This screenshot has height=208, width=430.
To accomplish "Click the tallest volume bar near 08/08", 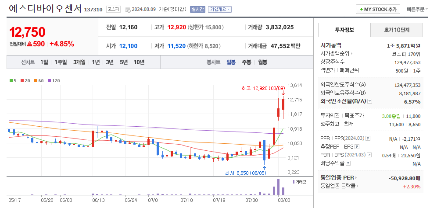I will tap(279, 187).
